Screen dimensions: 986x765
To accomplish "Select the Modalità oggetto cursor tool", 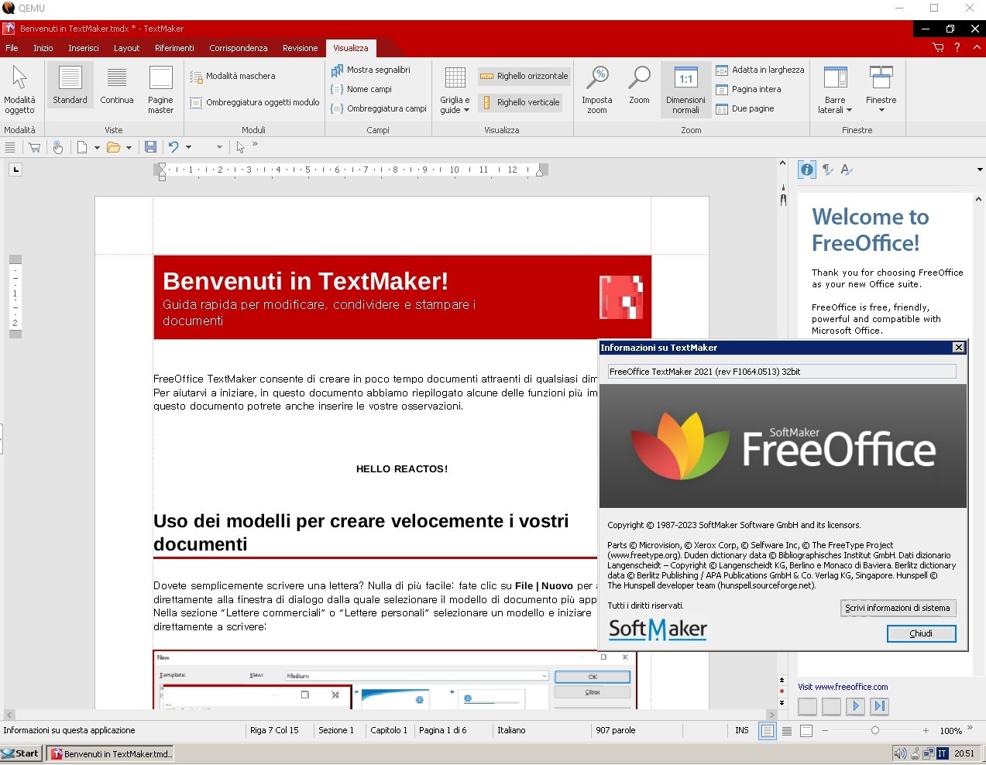I will [19, 90].
